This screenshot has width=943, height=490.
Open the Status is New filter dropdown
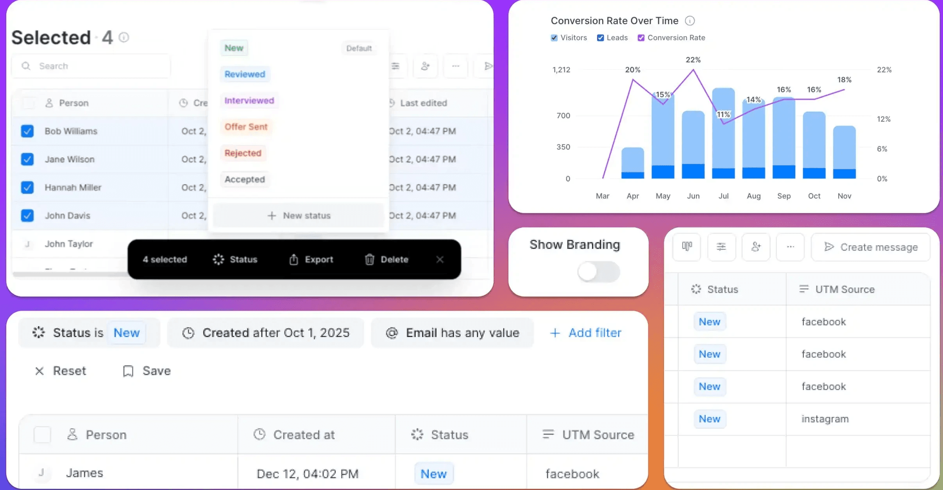pos(89,333)
